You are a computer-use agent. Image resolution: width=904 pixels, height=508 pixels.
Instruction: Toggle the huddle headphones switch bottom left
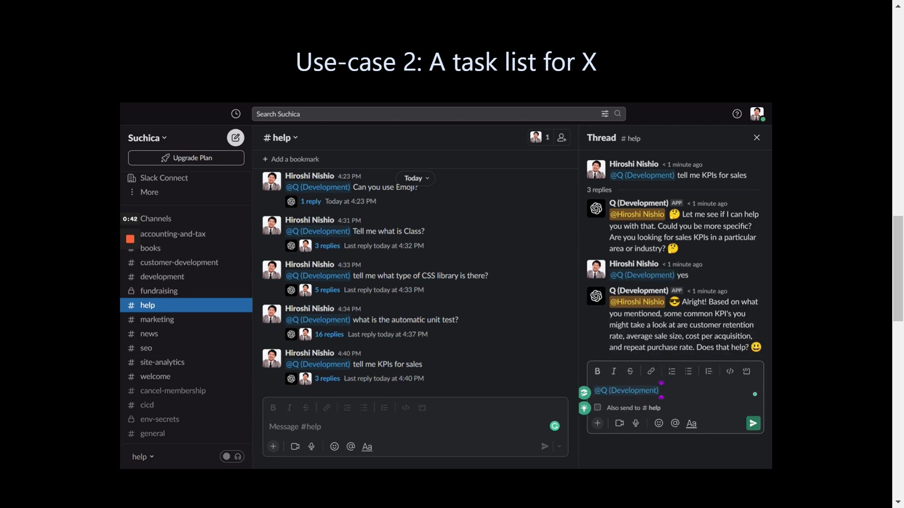click(x=232, y=456)
